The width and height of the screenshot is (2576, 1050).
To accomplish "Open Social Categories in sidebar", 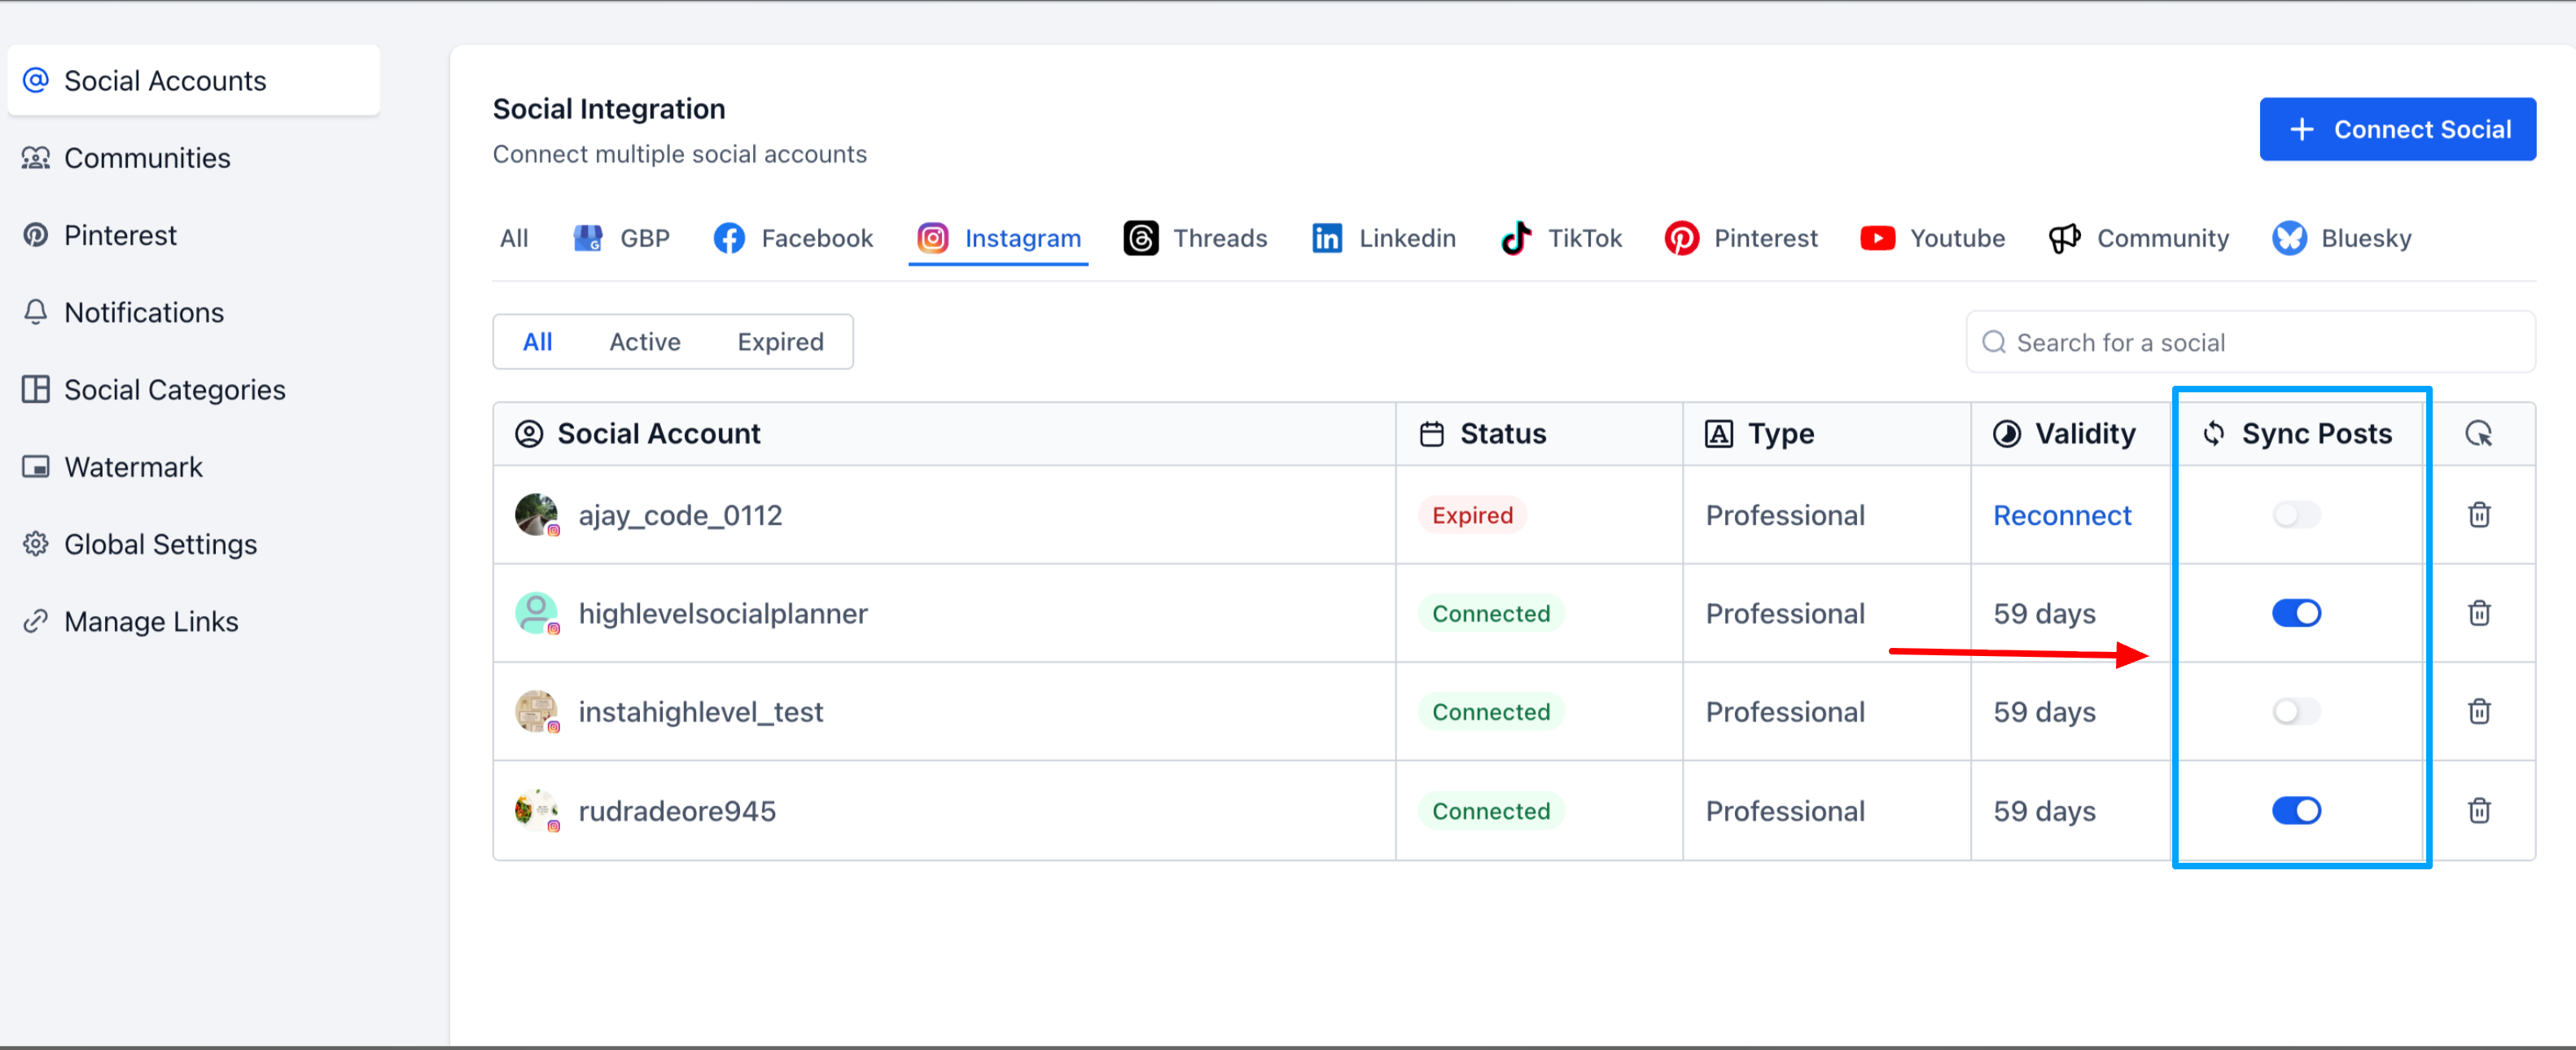I will [174, 390].
